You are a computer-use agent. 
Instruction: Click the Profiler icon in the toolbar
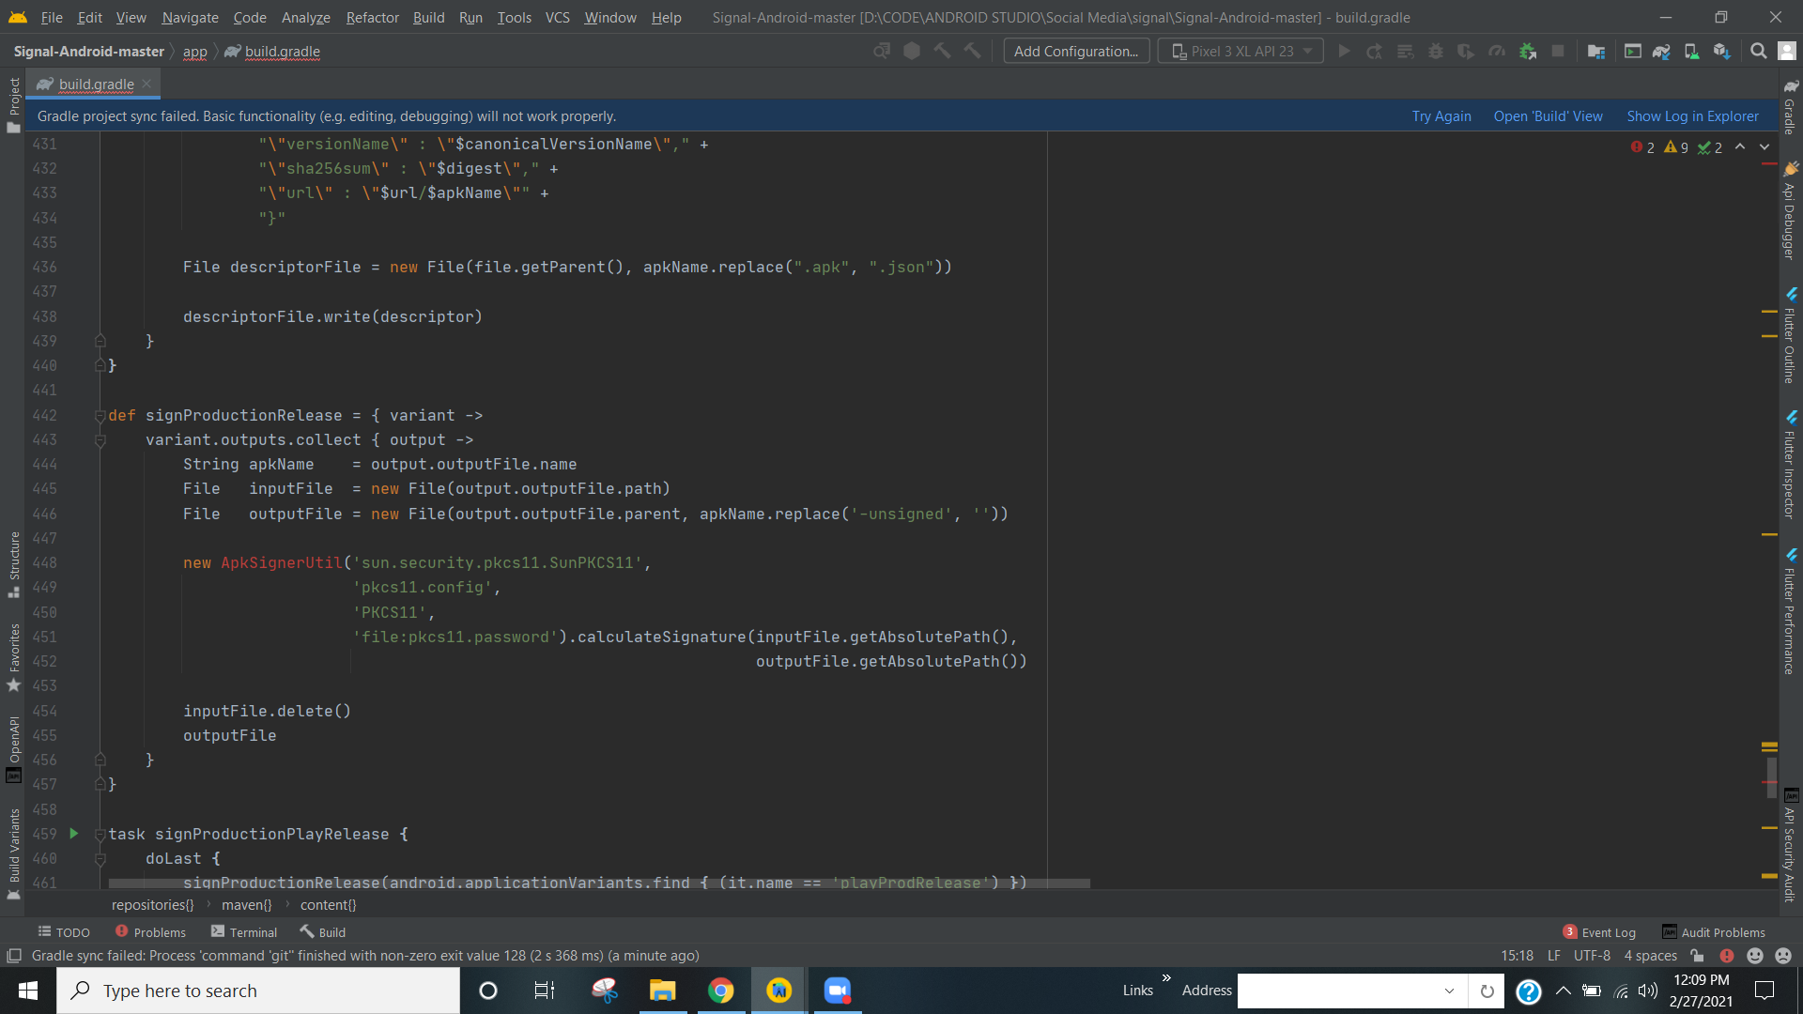(1497, 51)
